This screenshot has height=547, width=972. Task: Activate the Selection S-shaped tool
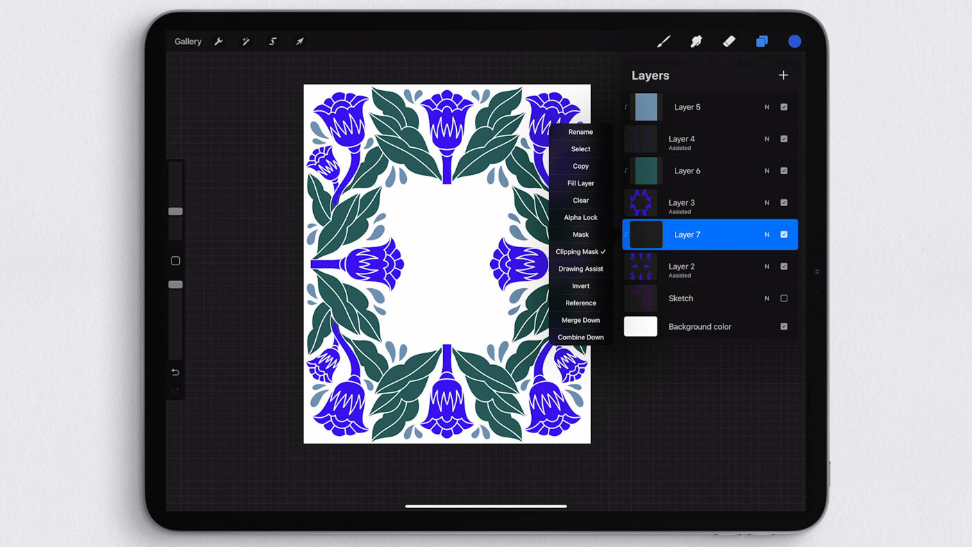tap(273, 42)
